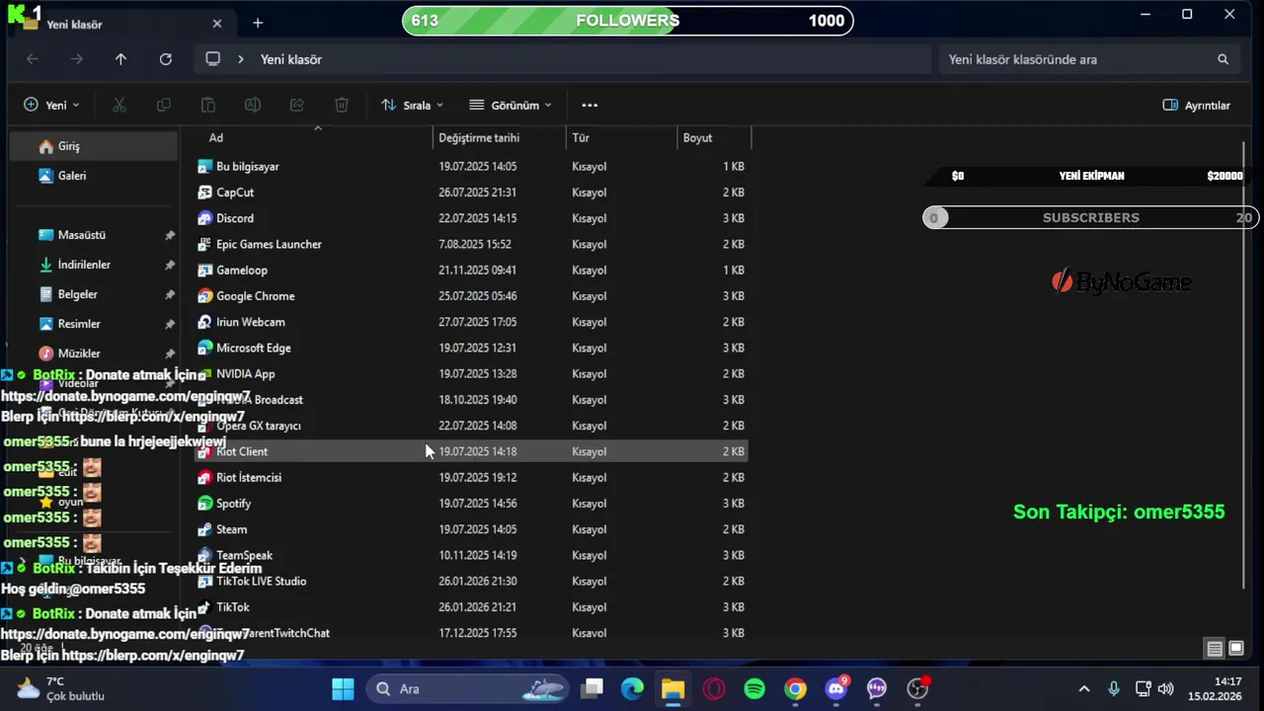Screen dimensions: 1264x711
Task: Select TikTok LIVE Studio shortcut
Action: 470,581
